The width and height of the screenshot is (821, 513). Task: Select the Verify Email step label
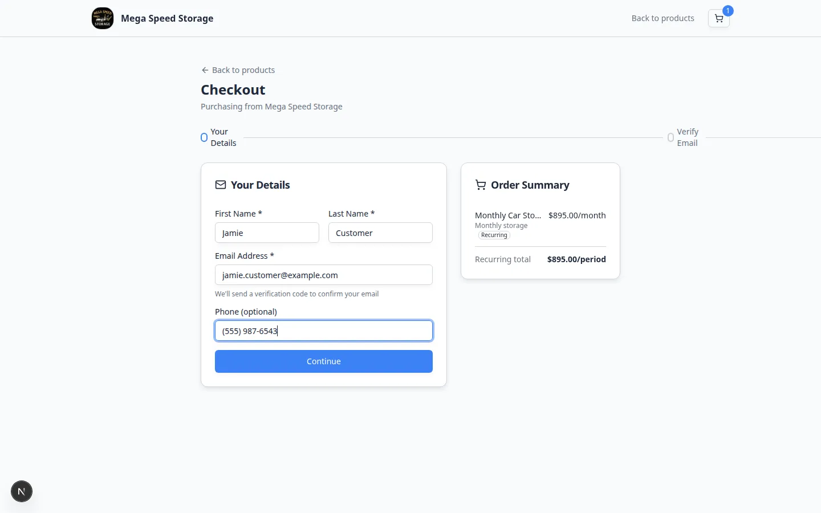pos(688,137)
